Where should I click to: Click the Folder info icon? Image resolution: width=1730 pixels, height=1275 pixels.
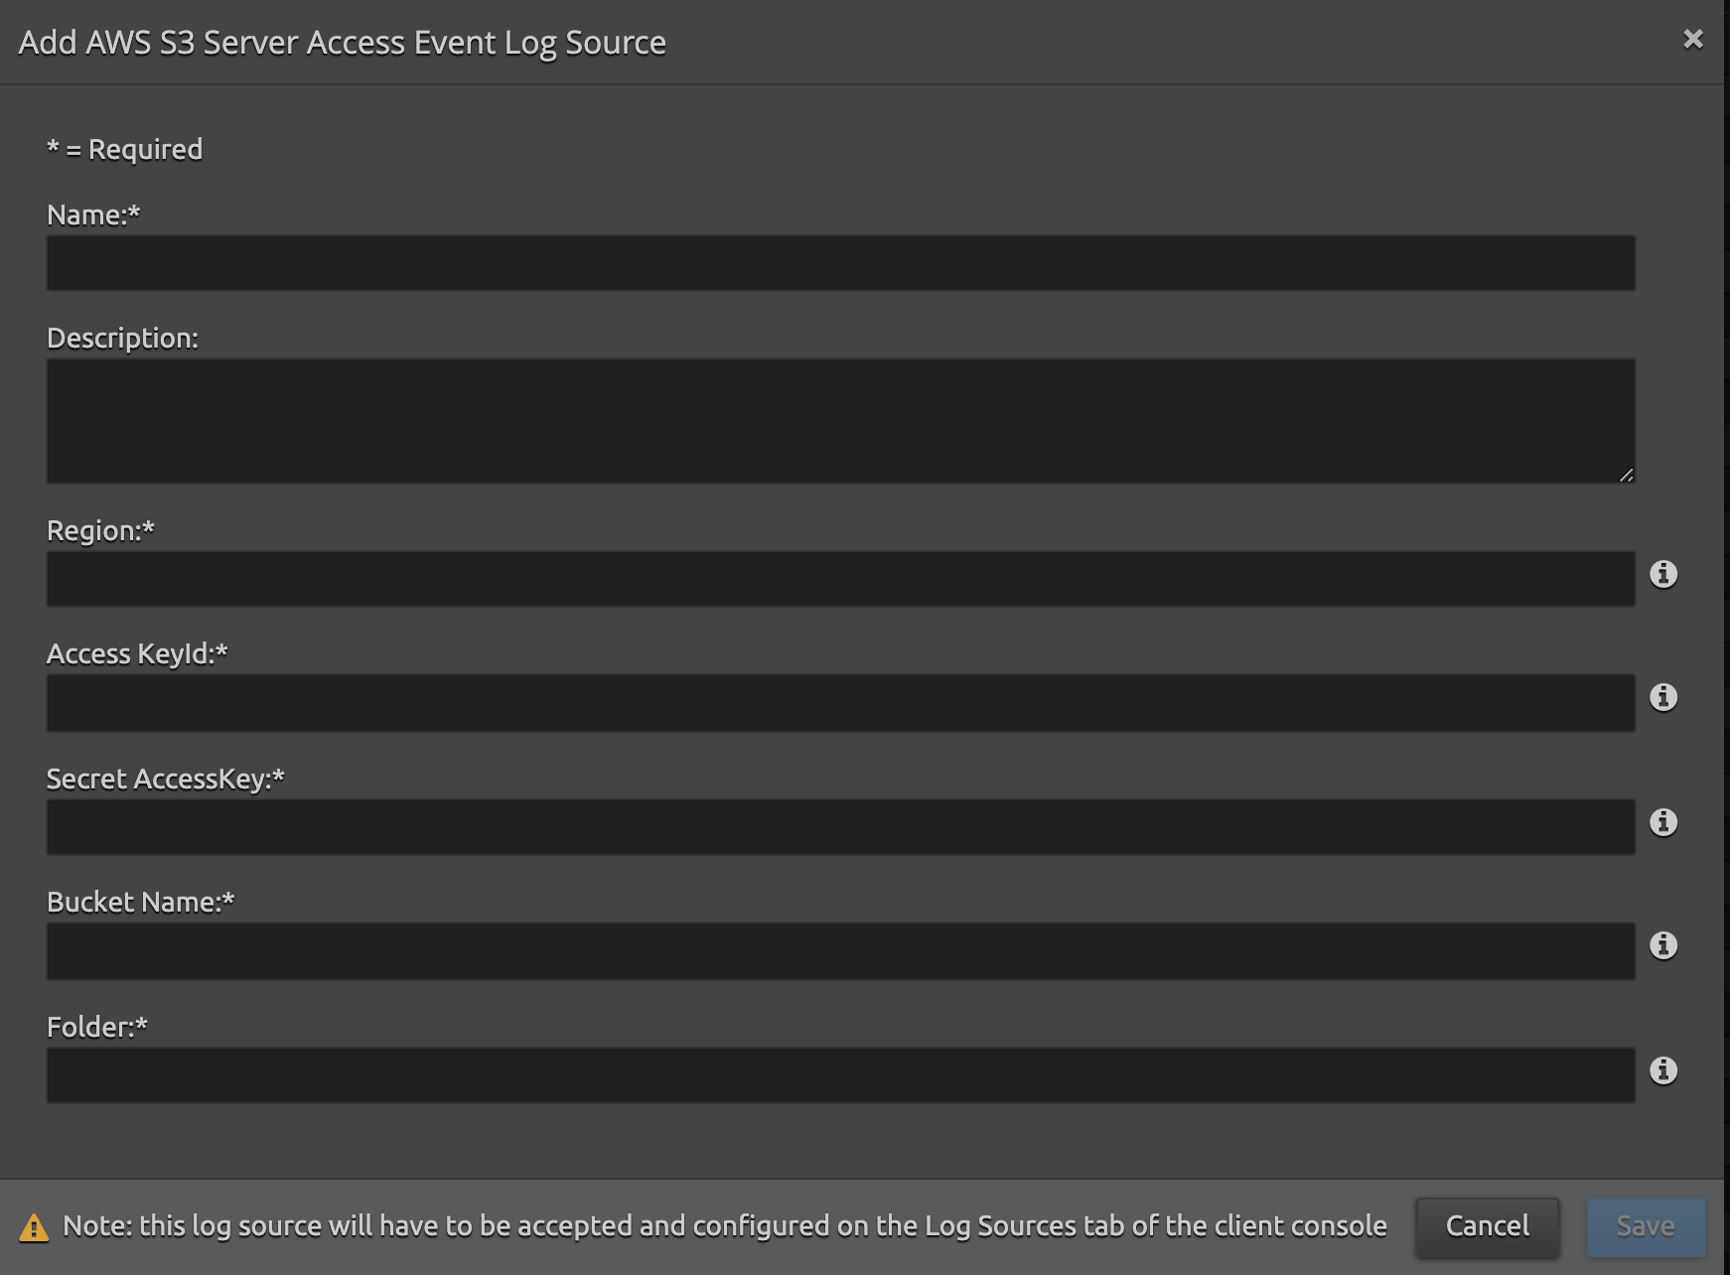pyautogui.click(x=1663, y=1070)
